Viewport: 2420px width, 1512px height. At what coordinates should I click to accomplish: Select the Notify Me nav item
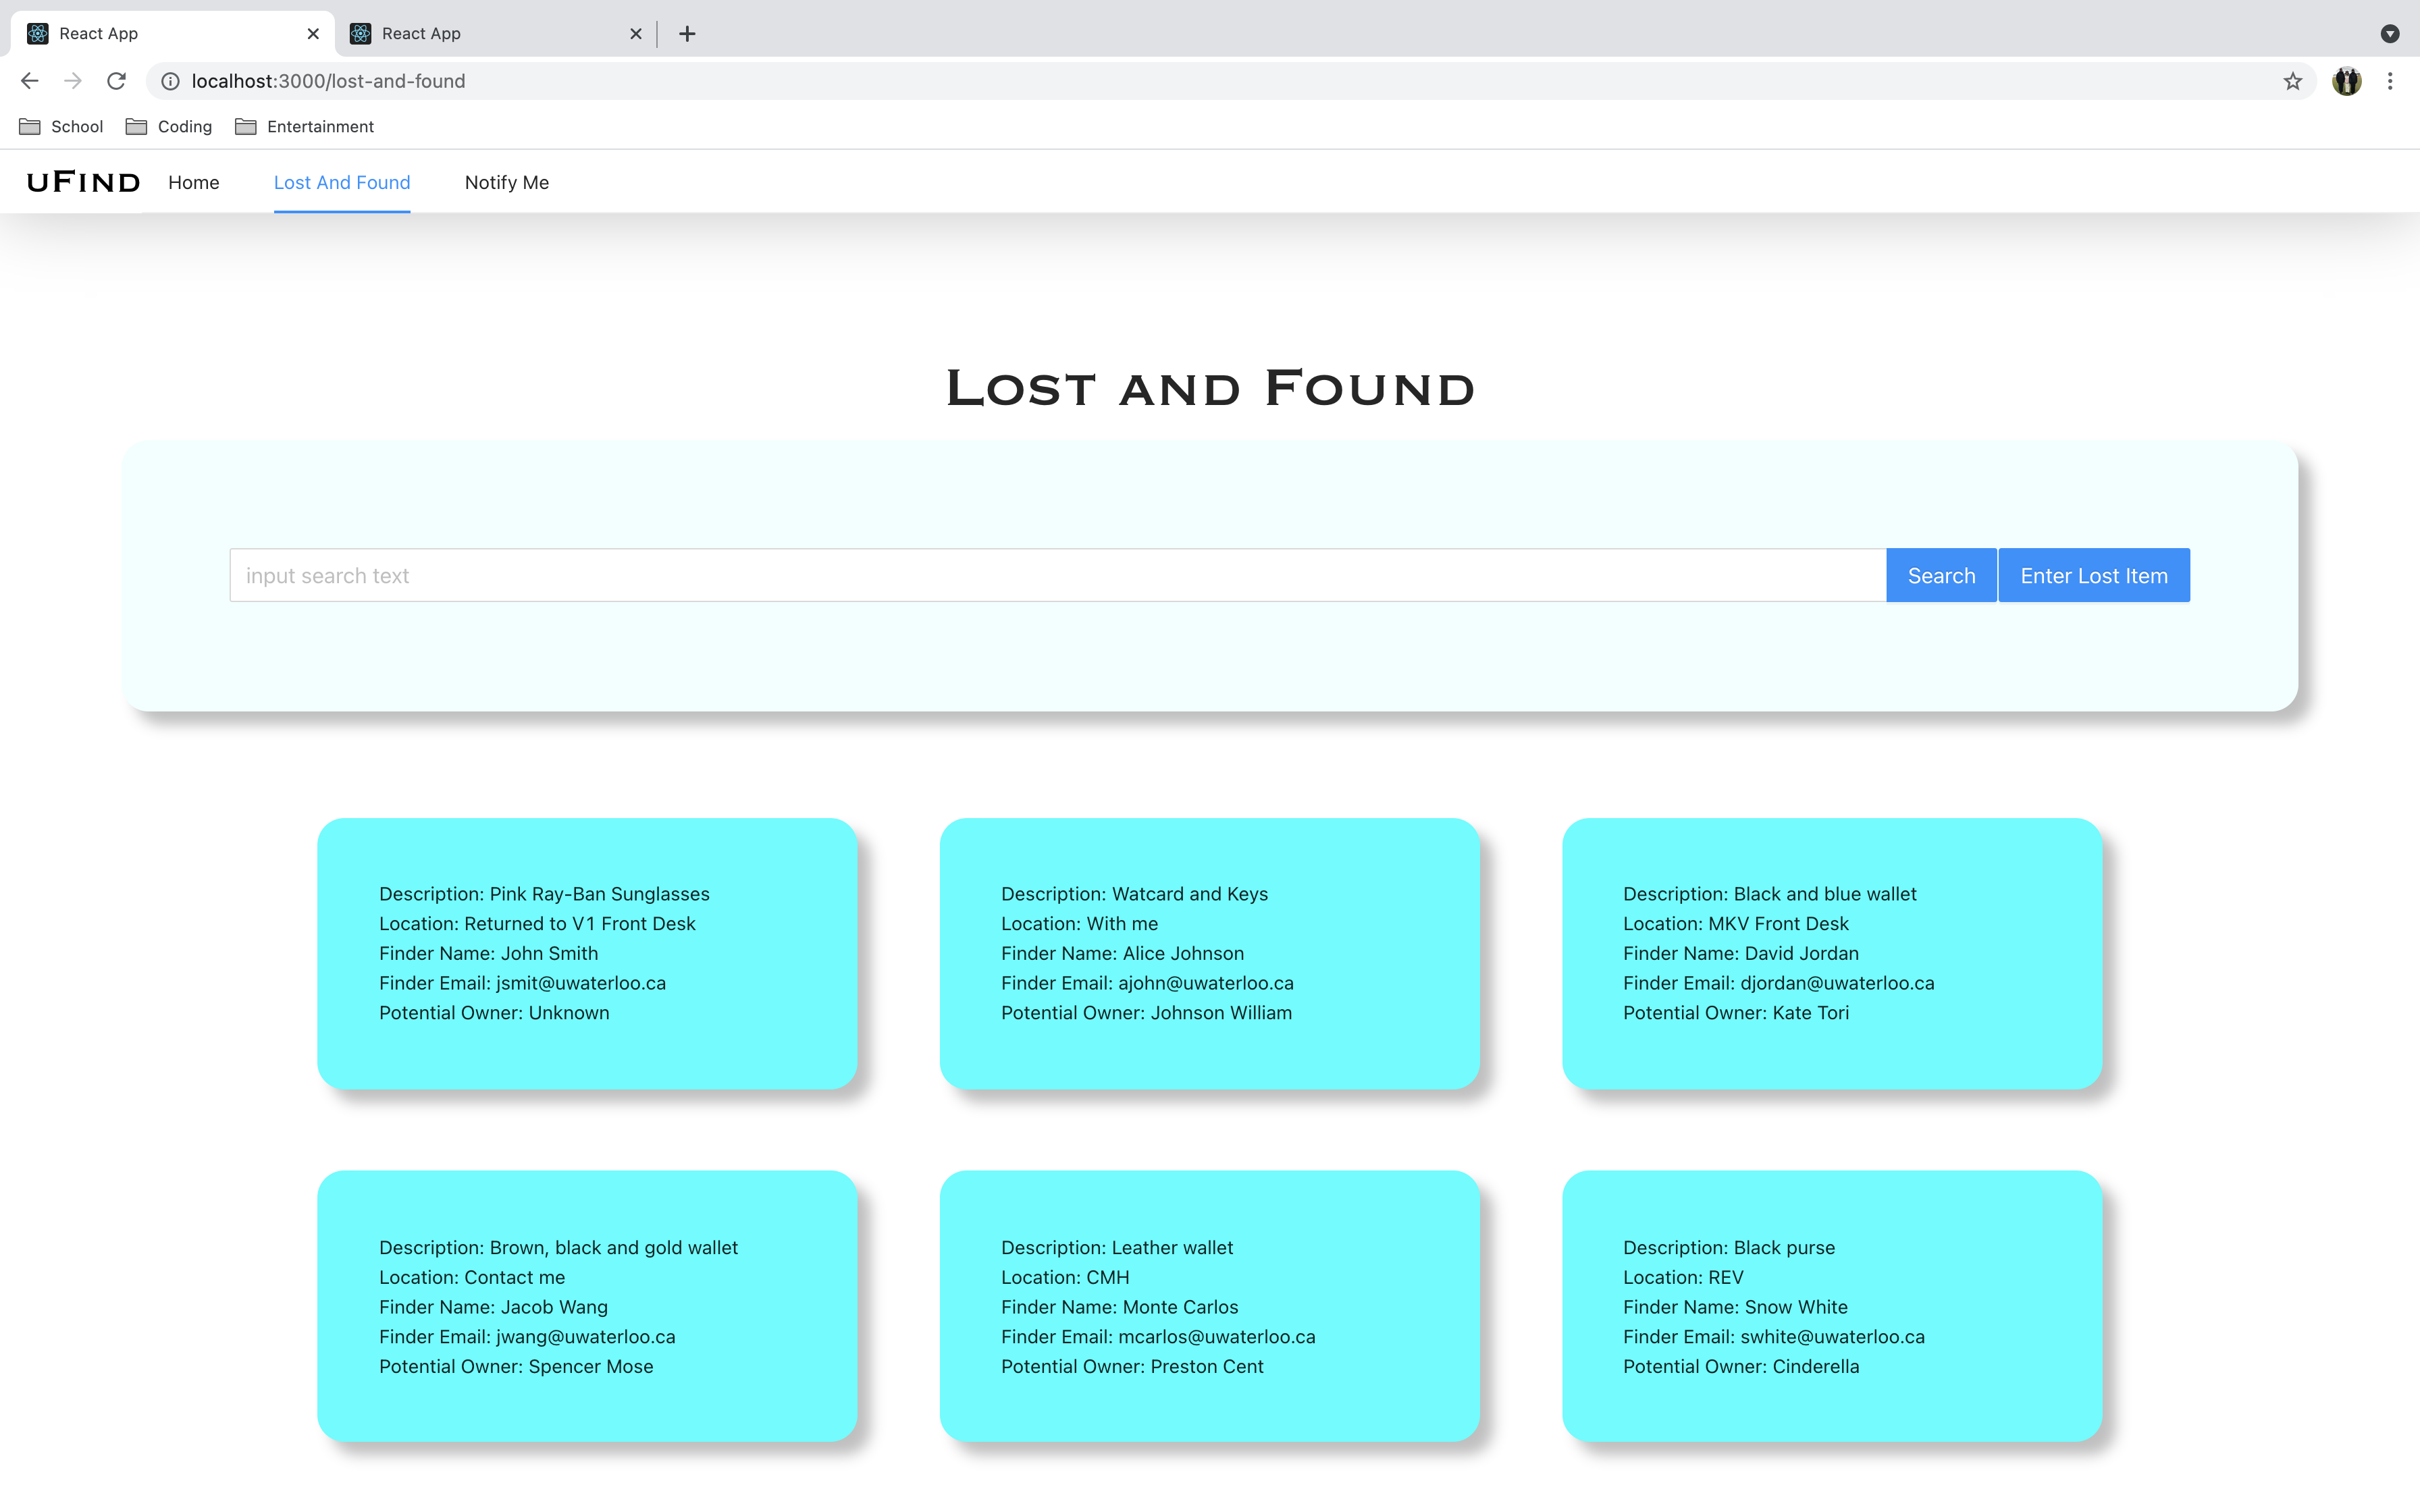click(506, 182)
